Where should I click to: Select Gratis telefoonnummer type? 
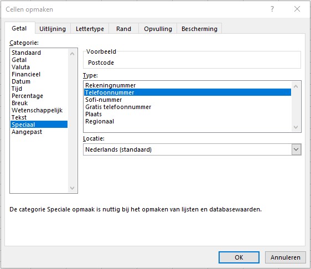(188, 107)
